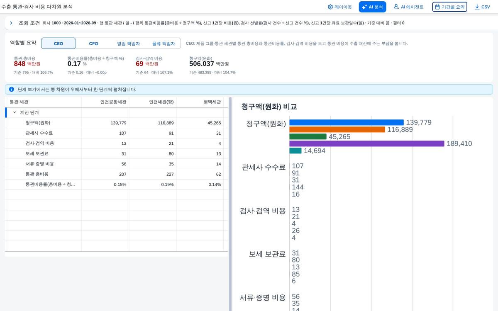Click the purple chart bar labeled 189,410
Screen dimensions: 498x311
pyautogui.click(x=367, y=143)
